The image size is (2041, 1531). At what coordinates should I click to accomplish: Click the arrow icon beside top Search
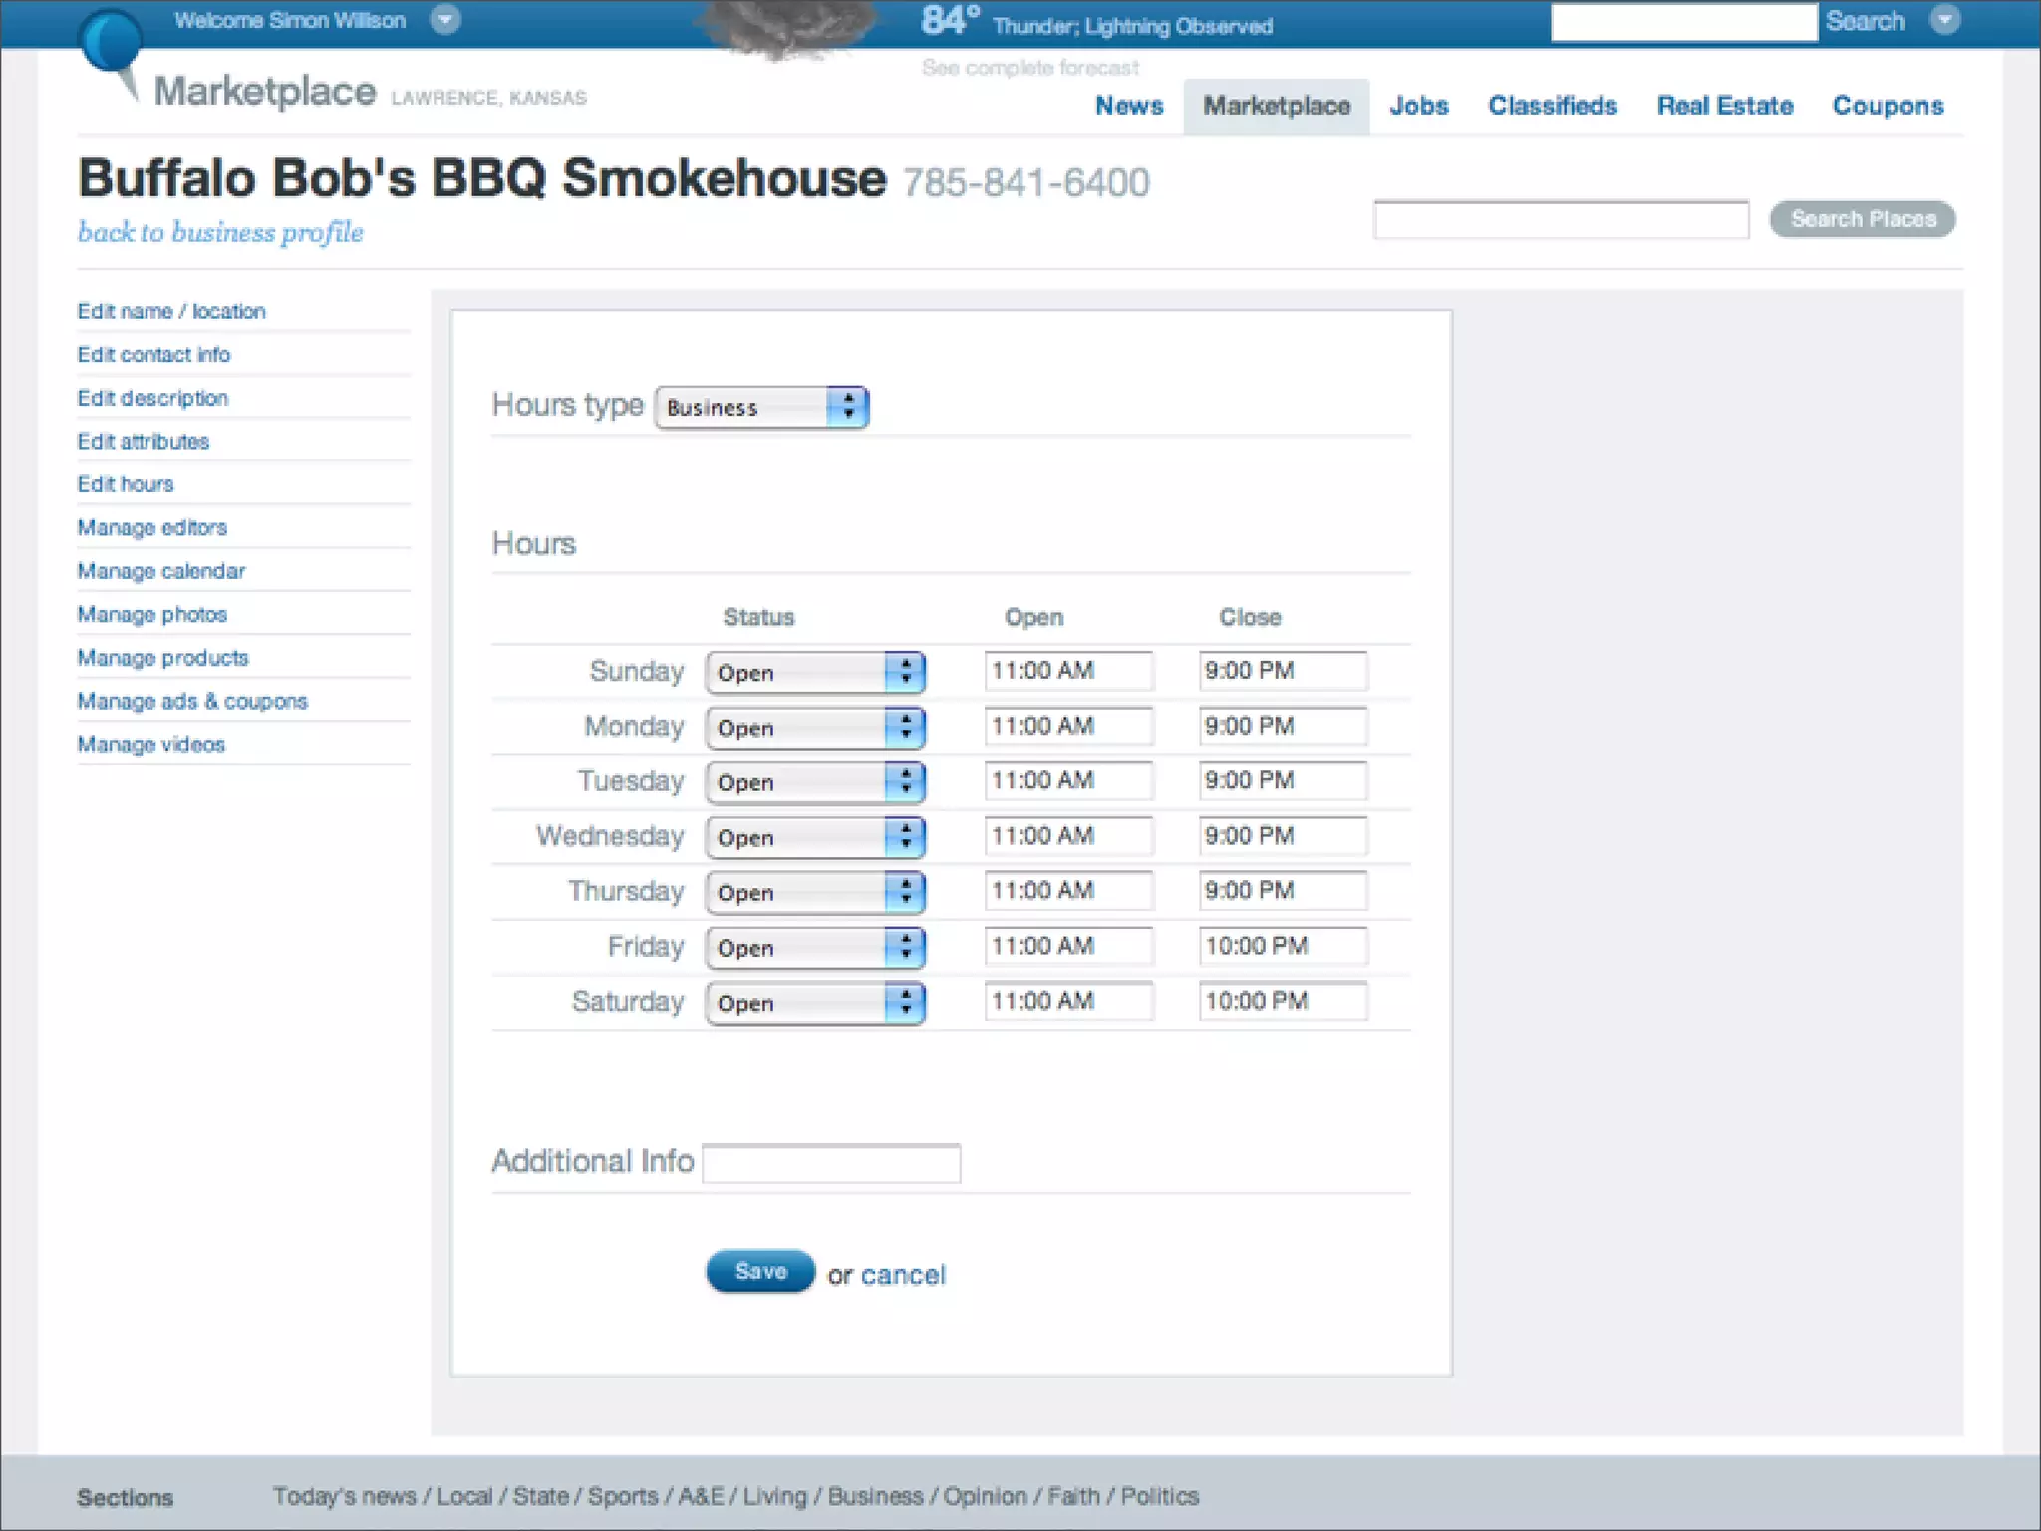tap(1944, 20)
